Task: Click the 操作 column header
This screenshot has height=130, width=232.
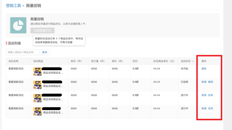Action: coord(204,61)
